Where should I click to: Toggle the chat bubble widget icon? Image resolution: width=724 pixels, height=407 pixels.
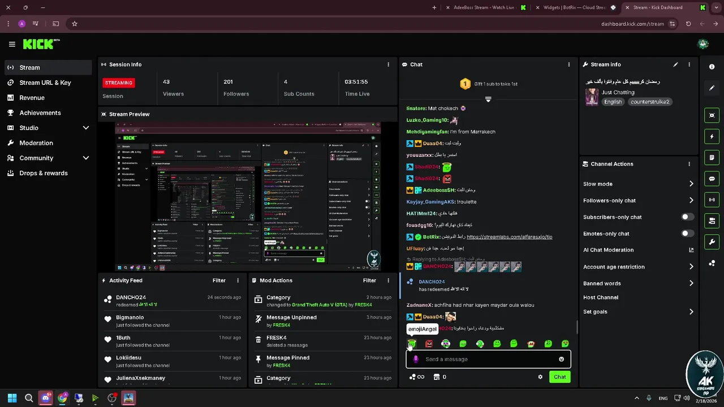(x=712, y=179)
